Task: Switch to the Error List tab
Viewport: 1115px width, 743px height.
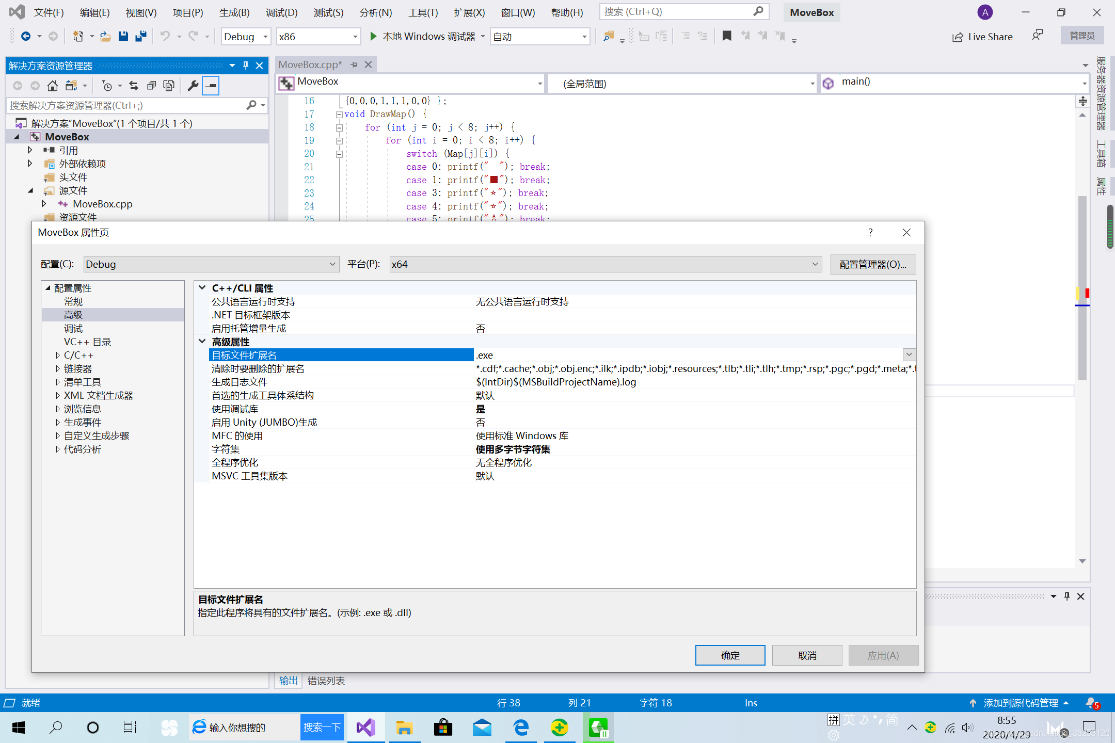Action: click(326, 681)
